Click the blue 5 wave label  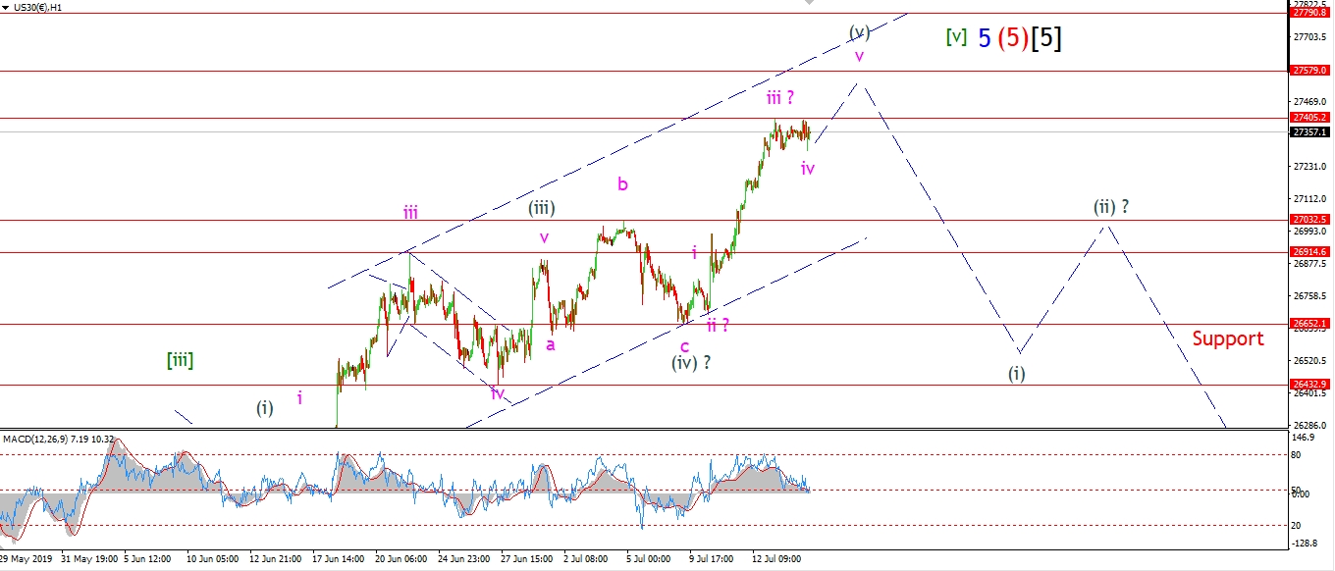[984, 38]
